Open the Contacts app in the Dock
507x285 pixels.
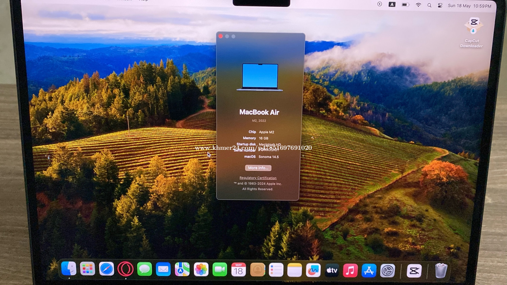point(258,270)
